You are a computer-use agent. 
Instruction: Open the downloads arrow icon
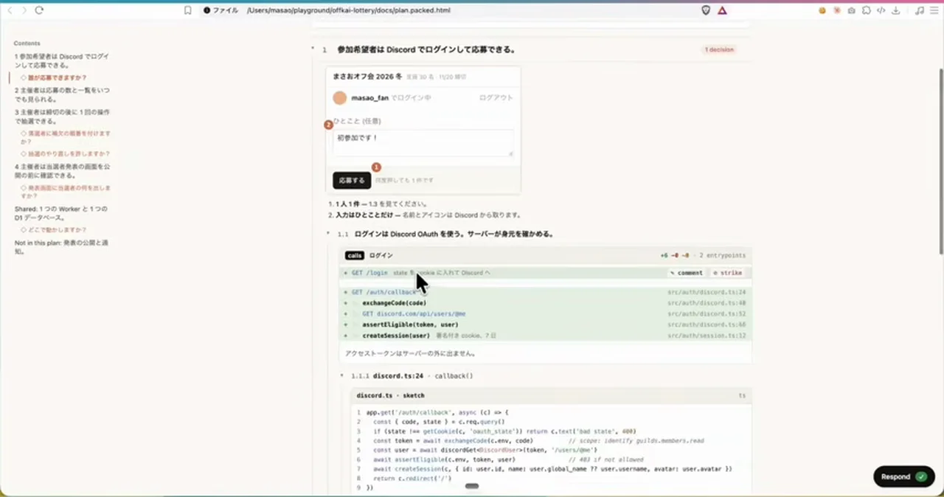895,10
